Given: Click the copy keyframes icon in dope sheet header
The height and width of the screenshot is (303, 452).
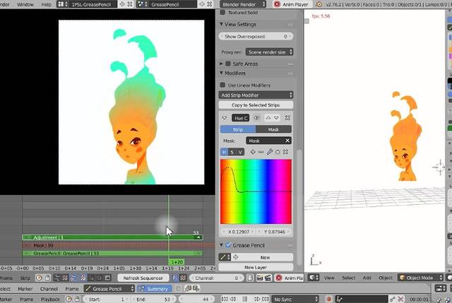Looking at the screenshot, I should pyautogui.click(x=189, y=289).
